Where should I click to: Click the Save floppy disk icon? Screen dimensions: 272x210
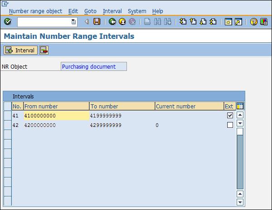coord(97,22)
